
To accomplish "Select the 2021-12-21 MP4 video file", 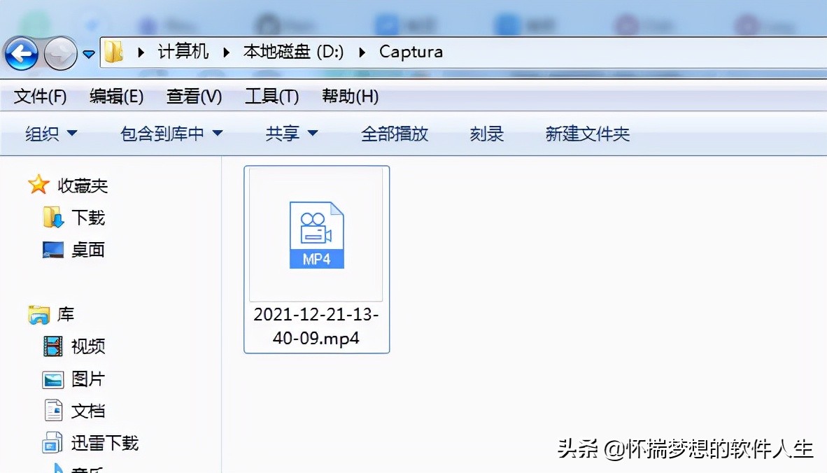I will click(316, 236).
